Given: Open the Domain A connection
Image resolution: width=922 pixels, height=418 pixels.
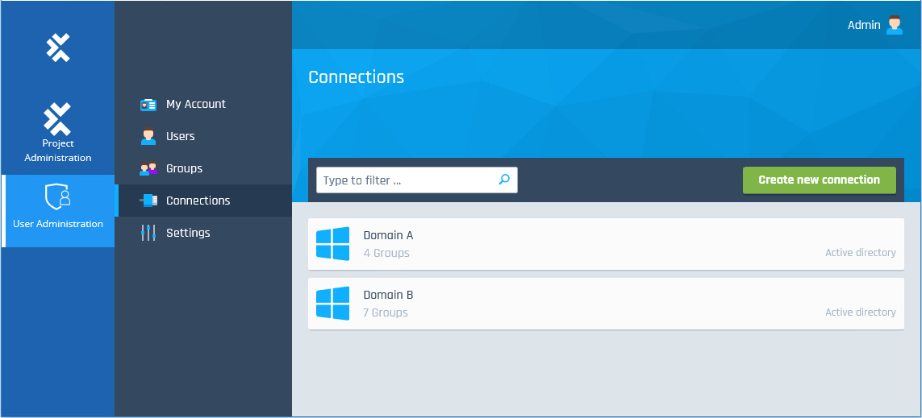Looking at the screenshot, I should [x=606, y=244].
